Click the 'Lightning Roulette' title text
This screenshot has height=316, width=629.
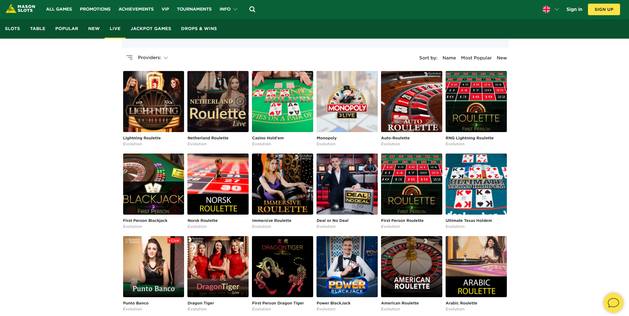(x=142, y=138)
